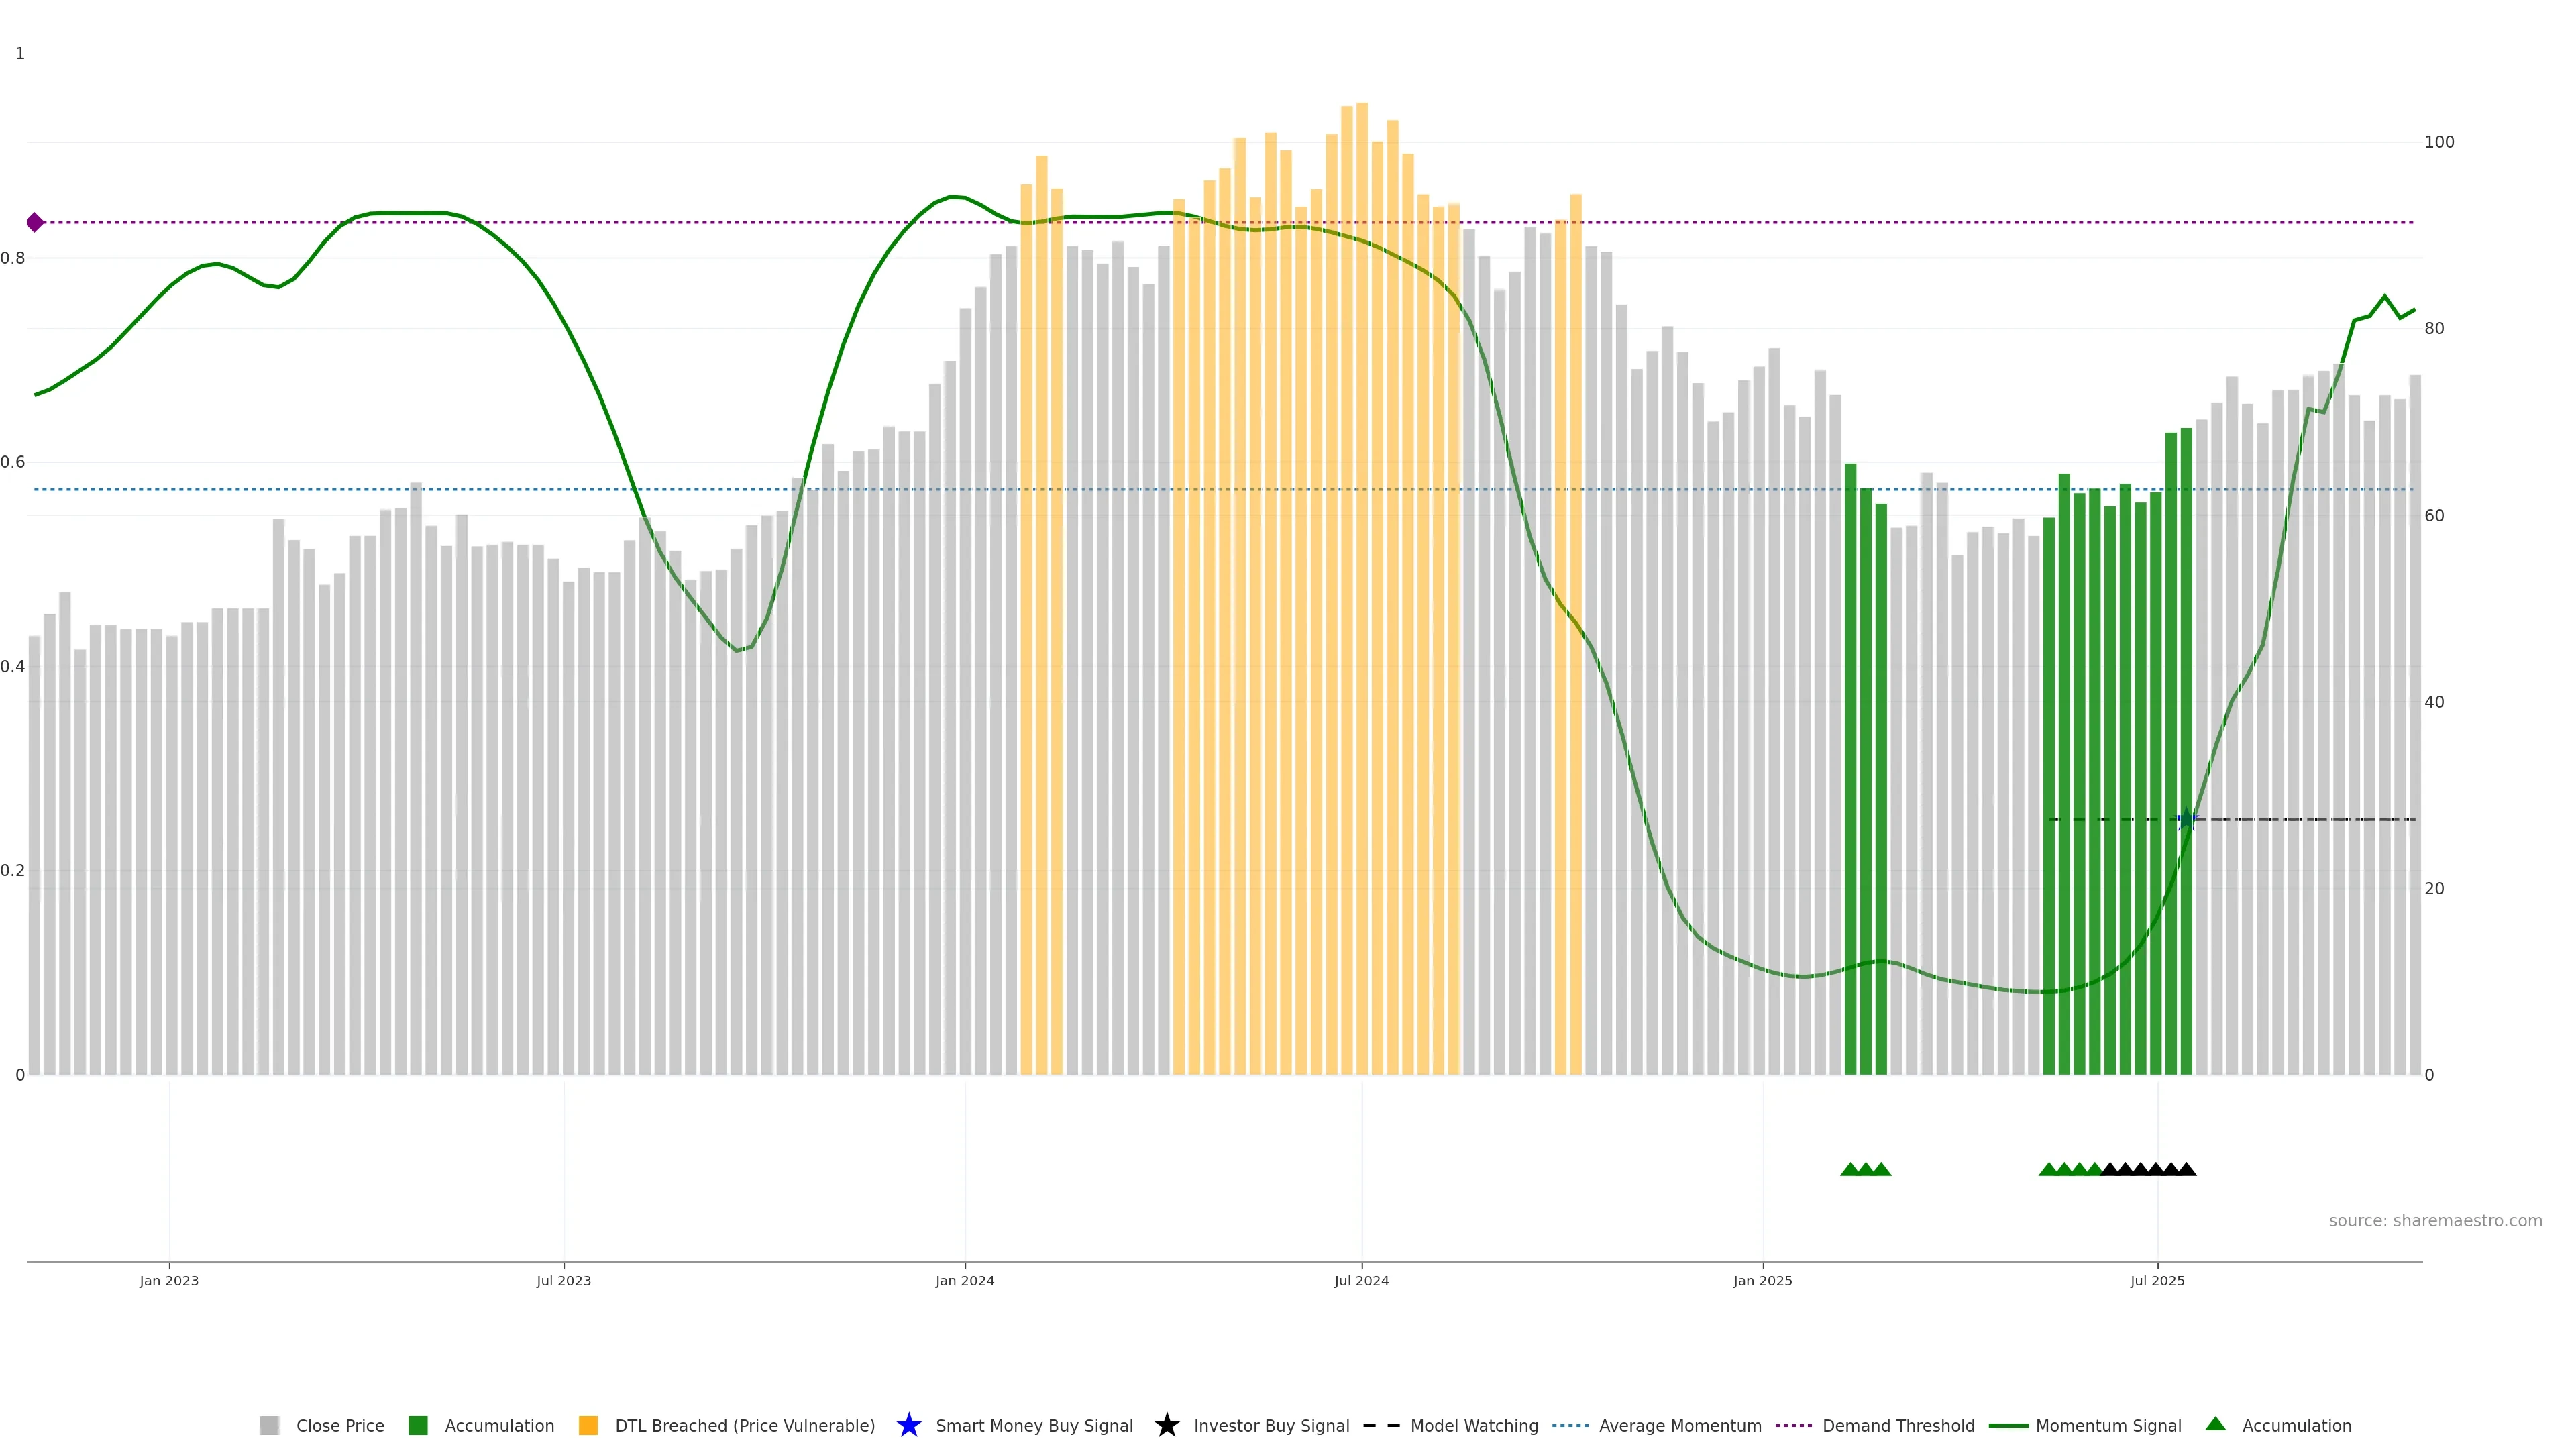Click the Jul 2025 axis tick label
This screenshot has width=2576, height=1449.
click(x=2157, y=1281)
